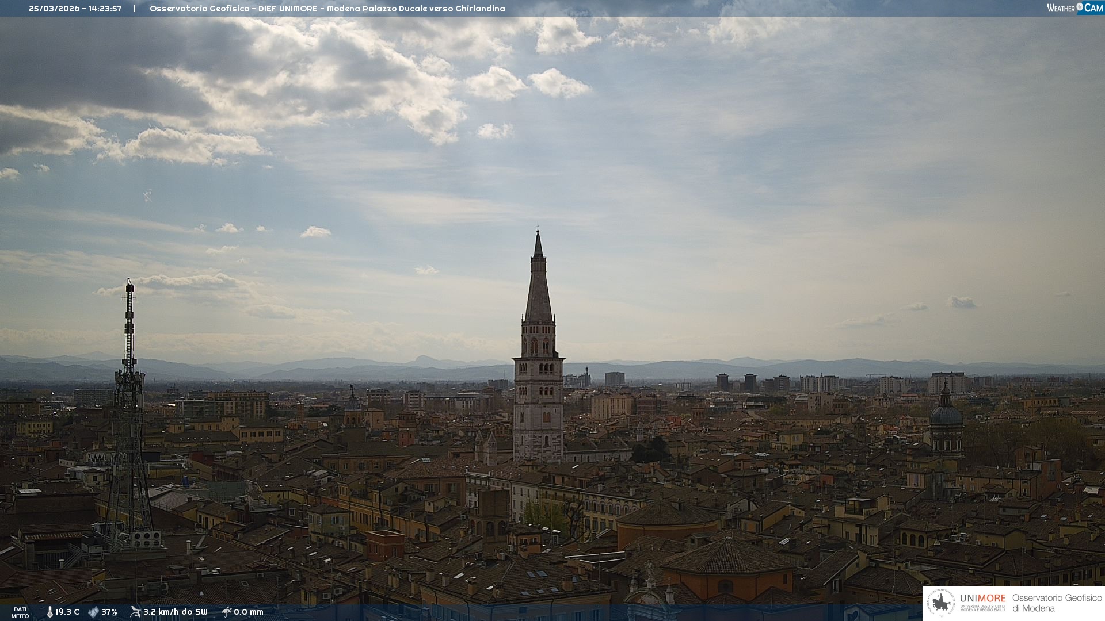
Task: Click the UNIMORE wordmark in footer logo
Action: pos(982,599)
